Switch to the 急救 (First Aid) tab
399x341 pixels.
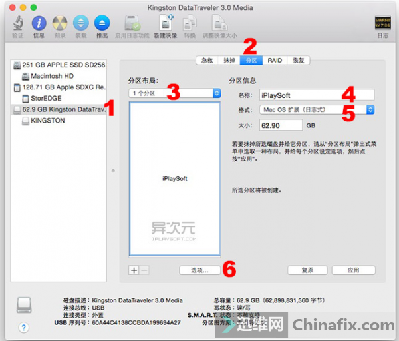[207, 61]
